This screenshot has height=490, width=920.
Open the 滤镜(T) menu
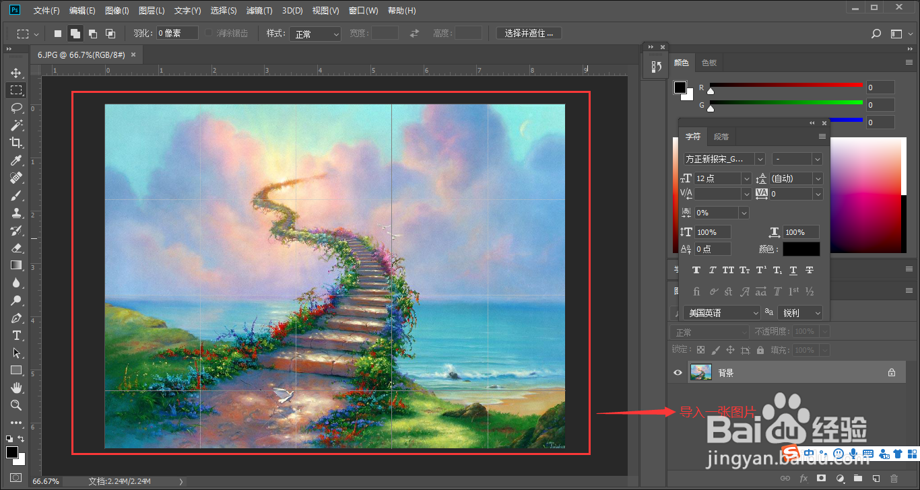tap(259, 11)
